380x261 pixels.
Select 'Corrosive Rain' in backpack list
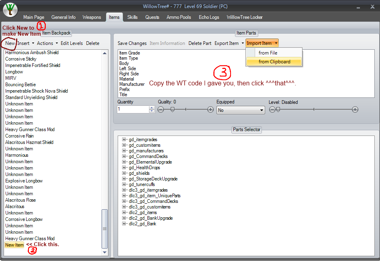pos(19,136)
